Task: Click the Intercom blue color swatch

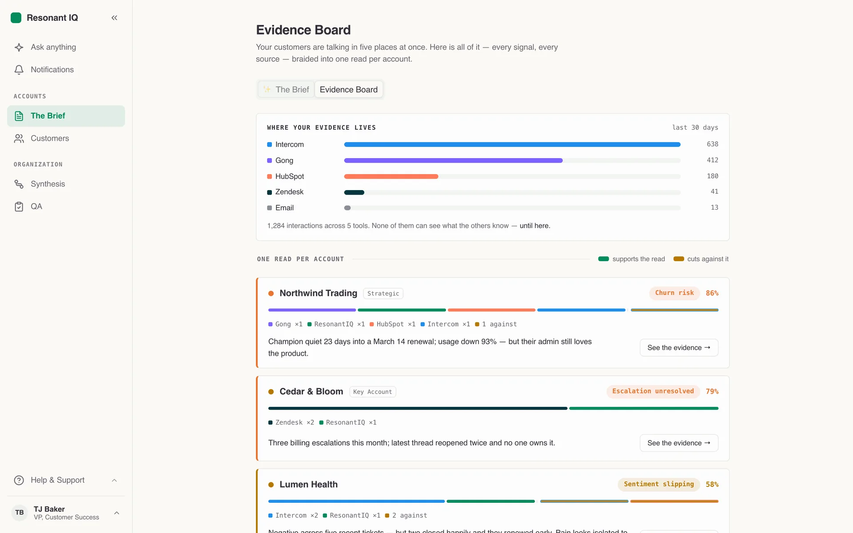Action: click(x=269, y=144)
